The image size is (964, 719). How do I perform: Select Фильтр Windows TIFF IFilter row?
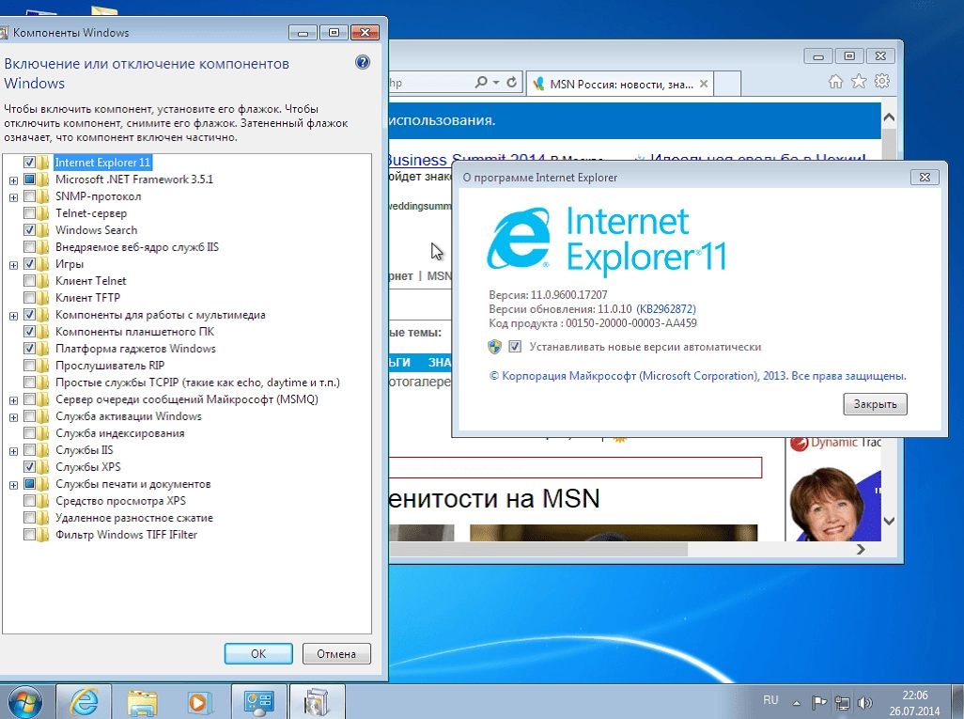pos(126,535)
